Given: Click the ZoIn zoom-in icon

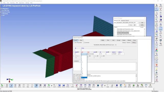Looking at the screenshot, I should [85, 86].
